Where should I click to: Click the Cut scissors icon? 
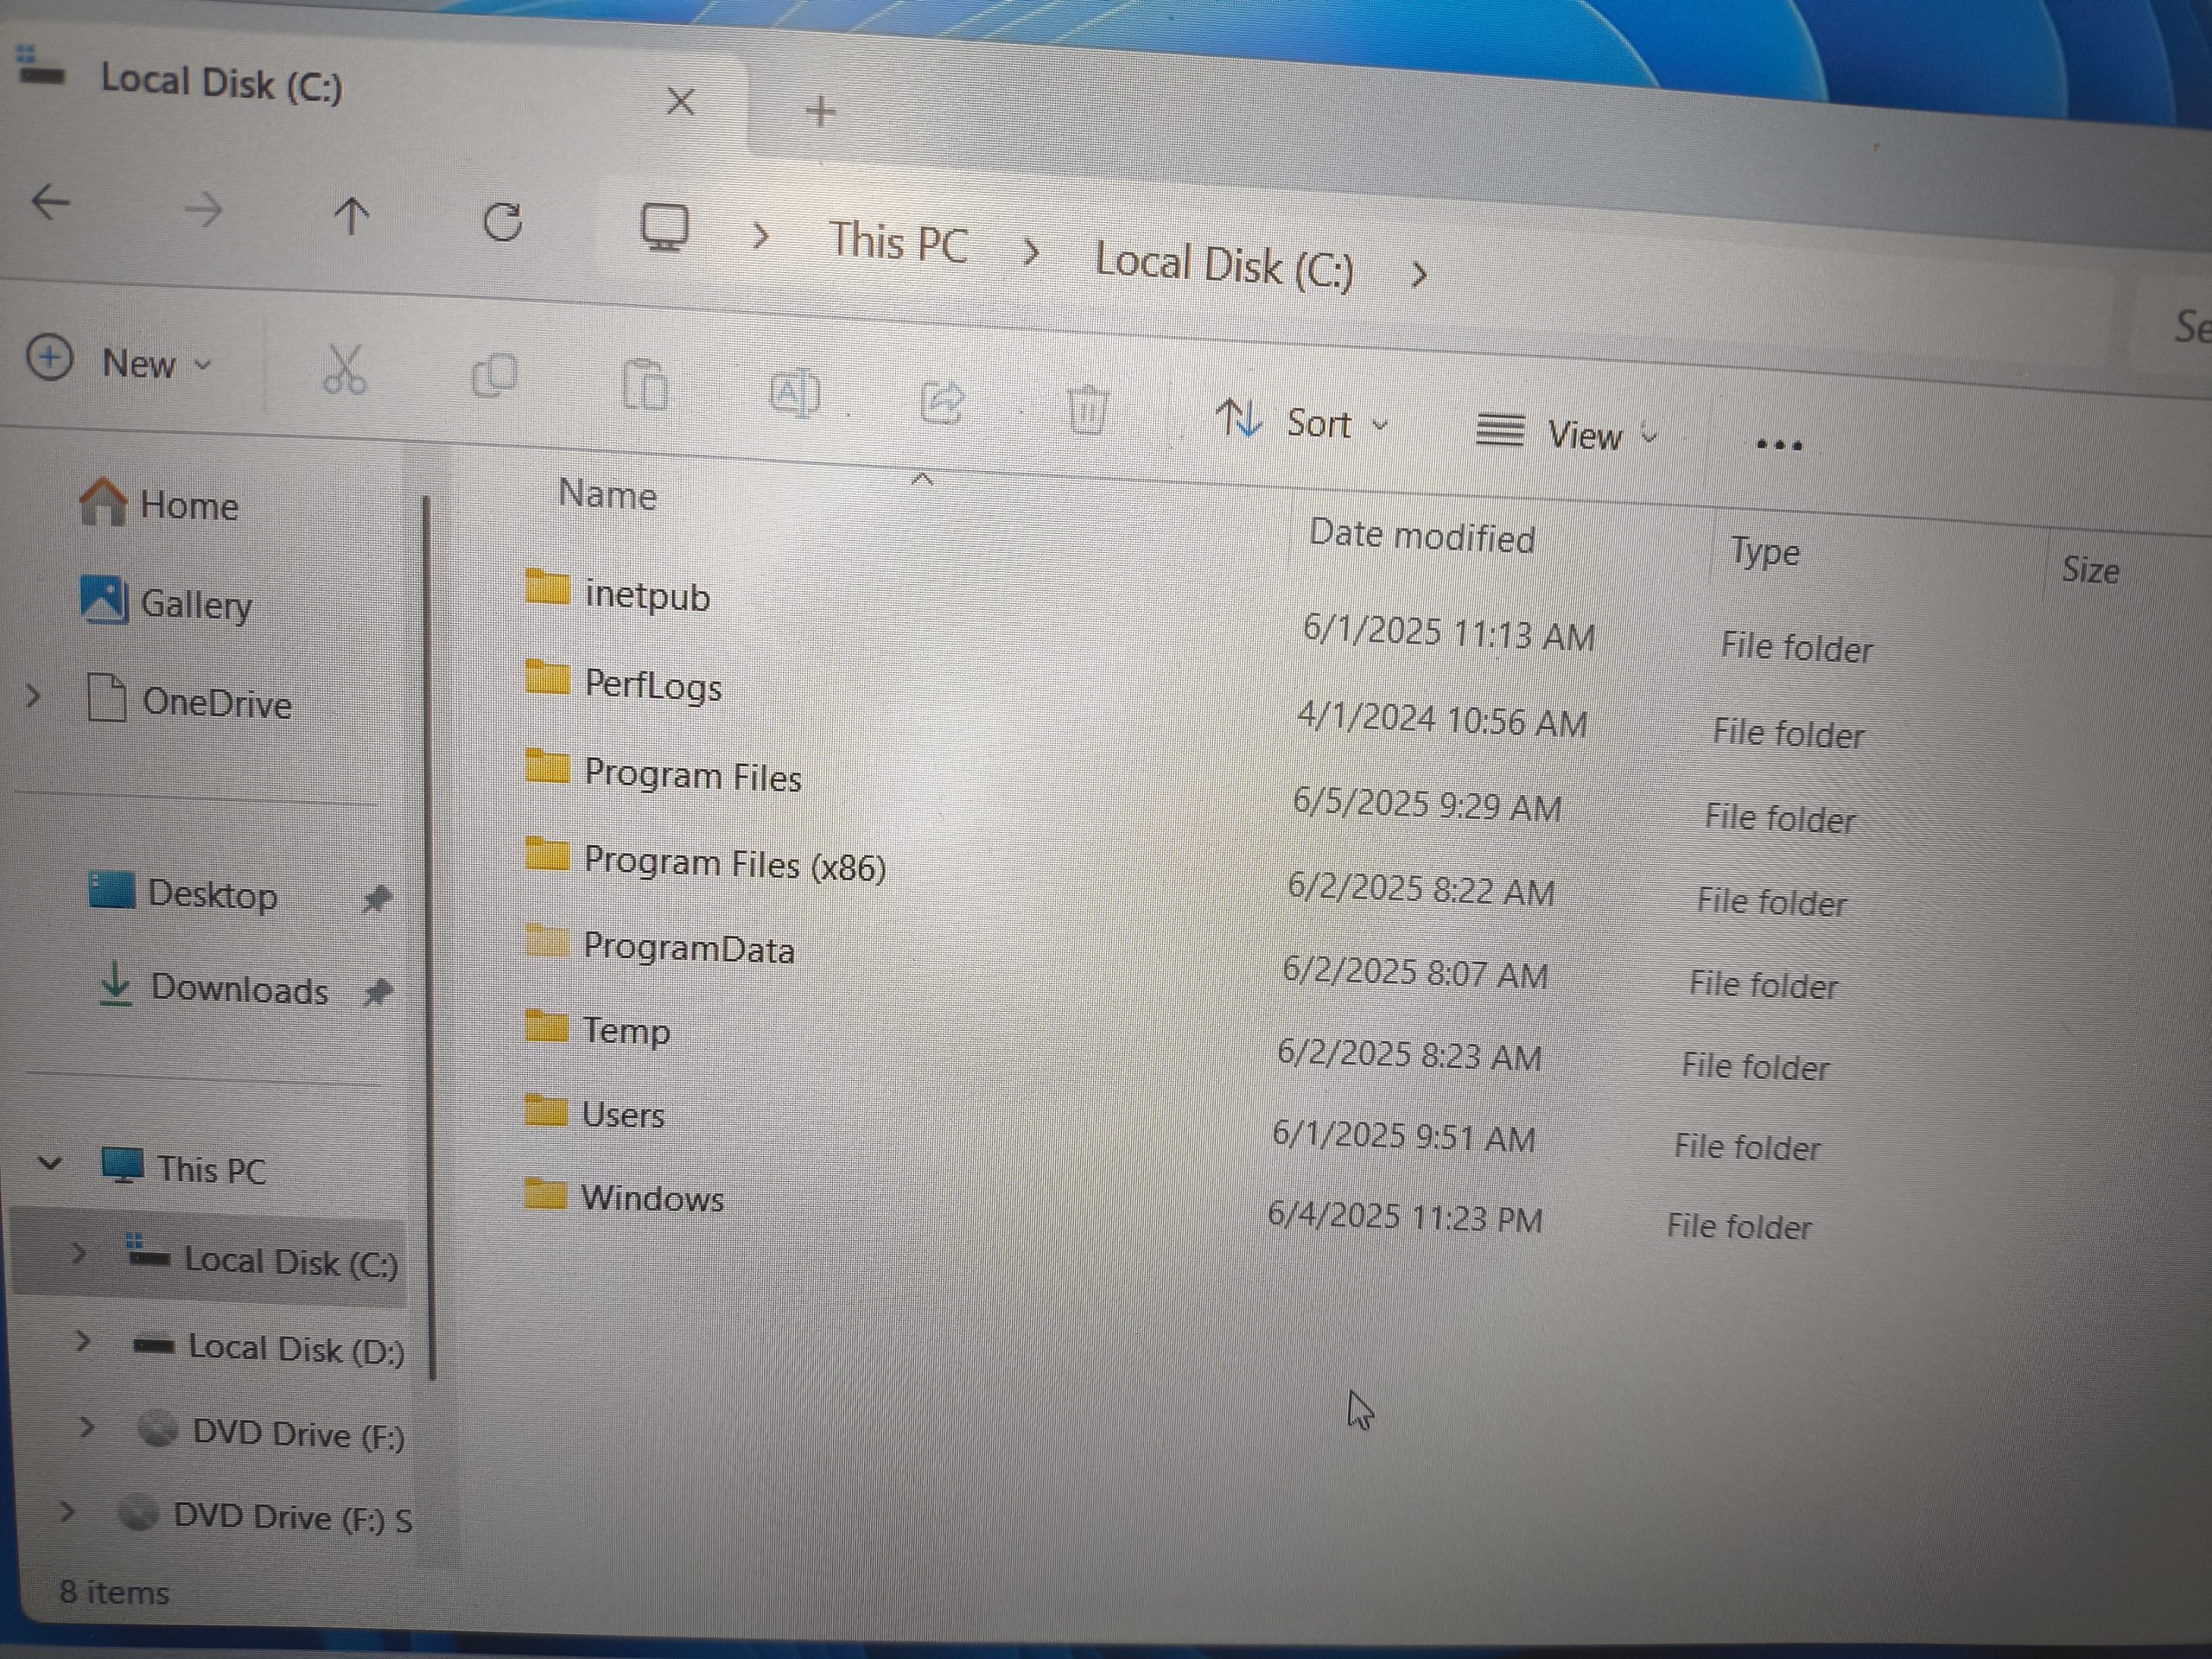345,371
